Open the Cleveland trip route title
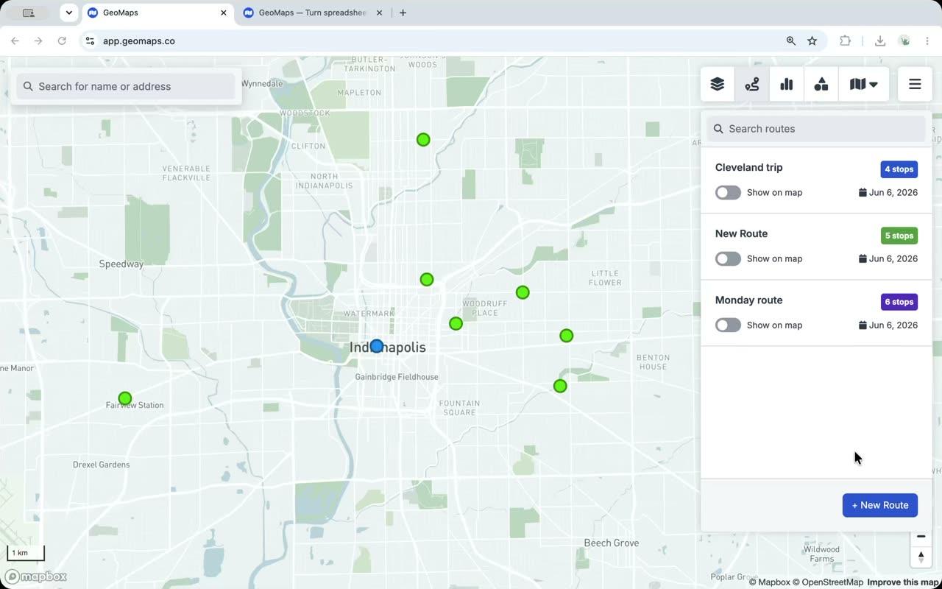 click(x=748, y=167)
